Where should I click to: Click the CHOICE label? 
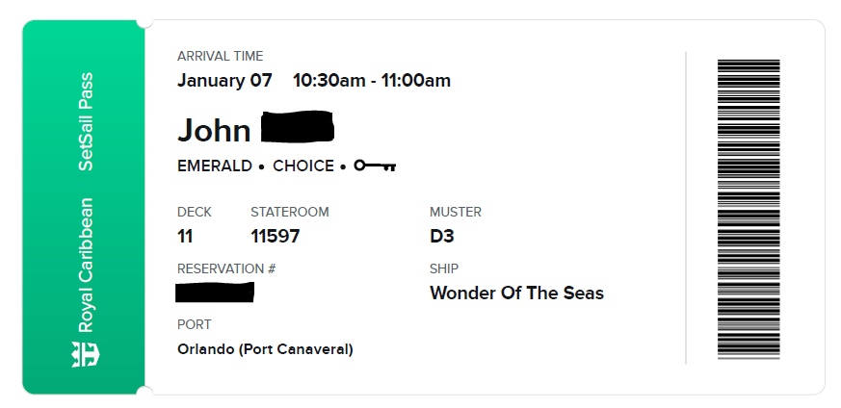[x=303, y=166]
